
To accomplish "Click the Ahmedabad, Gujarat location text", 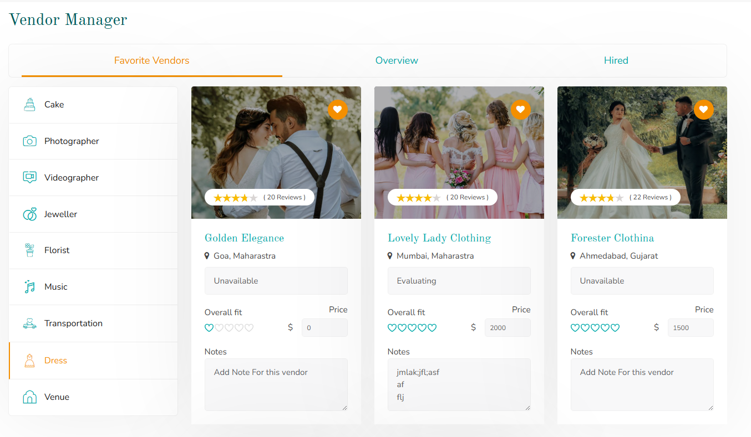I will coord(619,256).
